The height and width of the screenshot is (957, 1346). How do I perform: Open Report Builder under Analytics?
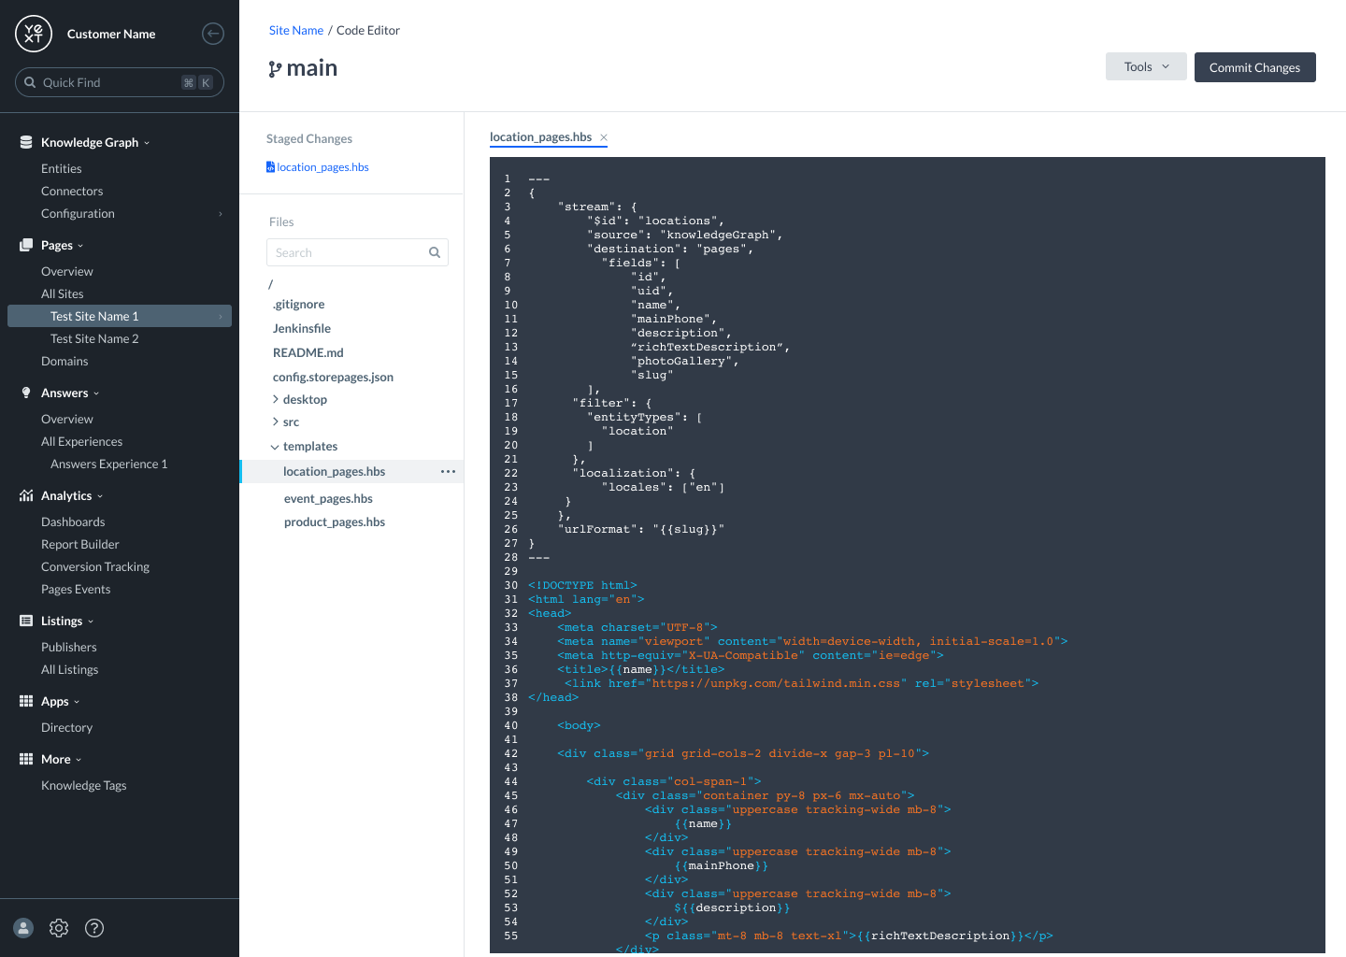pyautogui.click(x=80, y=544)
